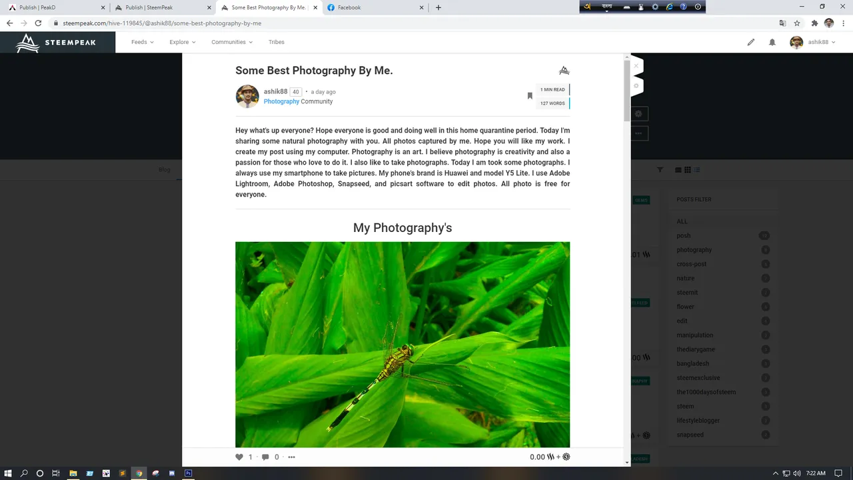Click the pencil write-post icon
Screen dimensions: 853x480
[751, 42]
